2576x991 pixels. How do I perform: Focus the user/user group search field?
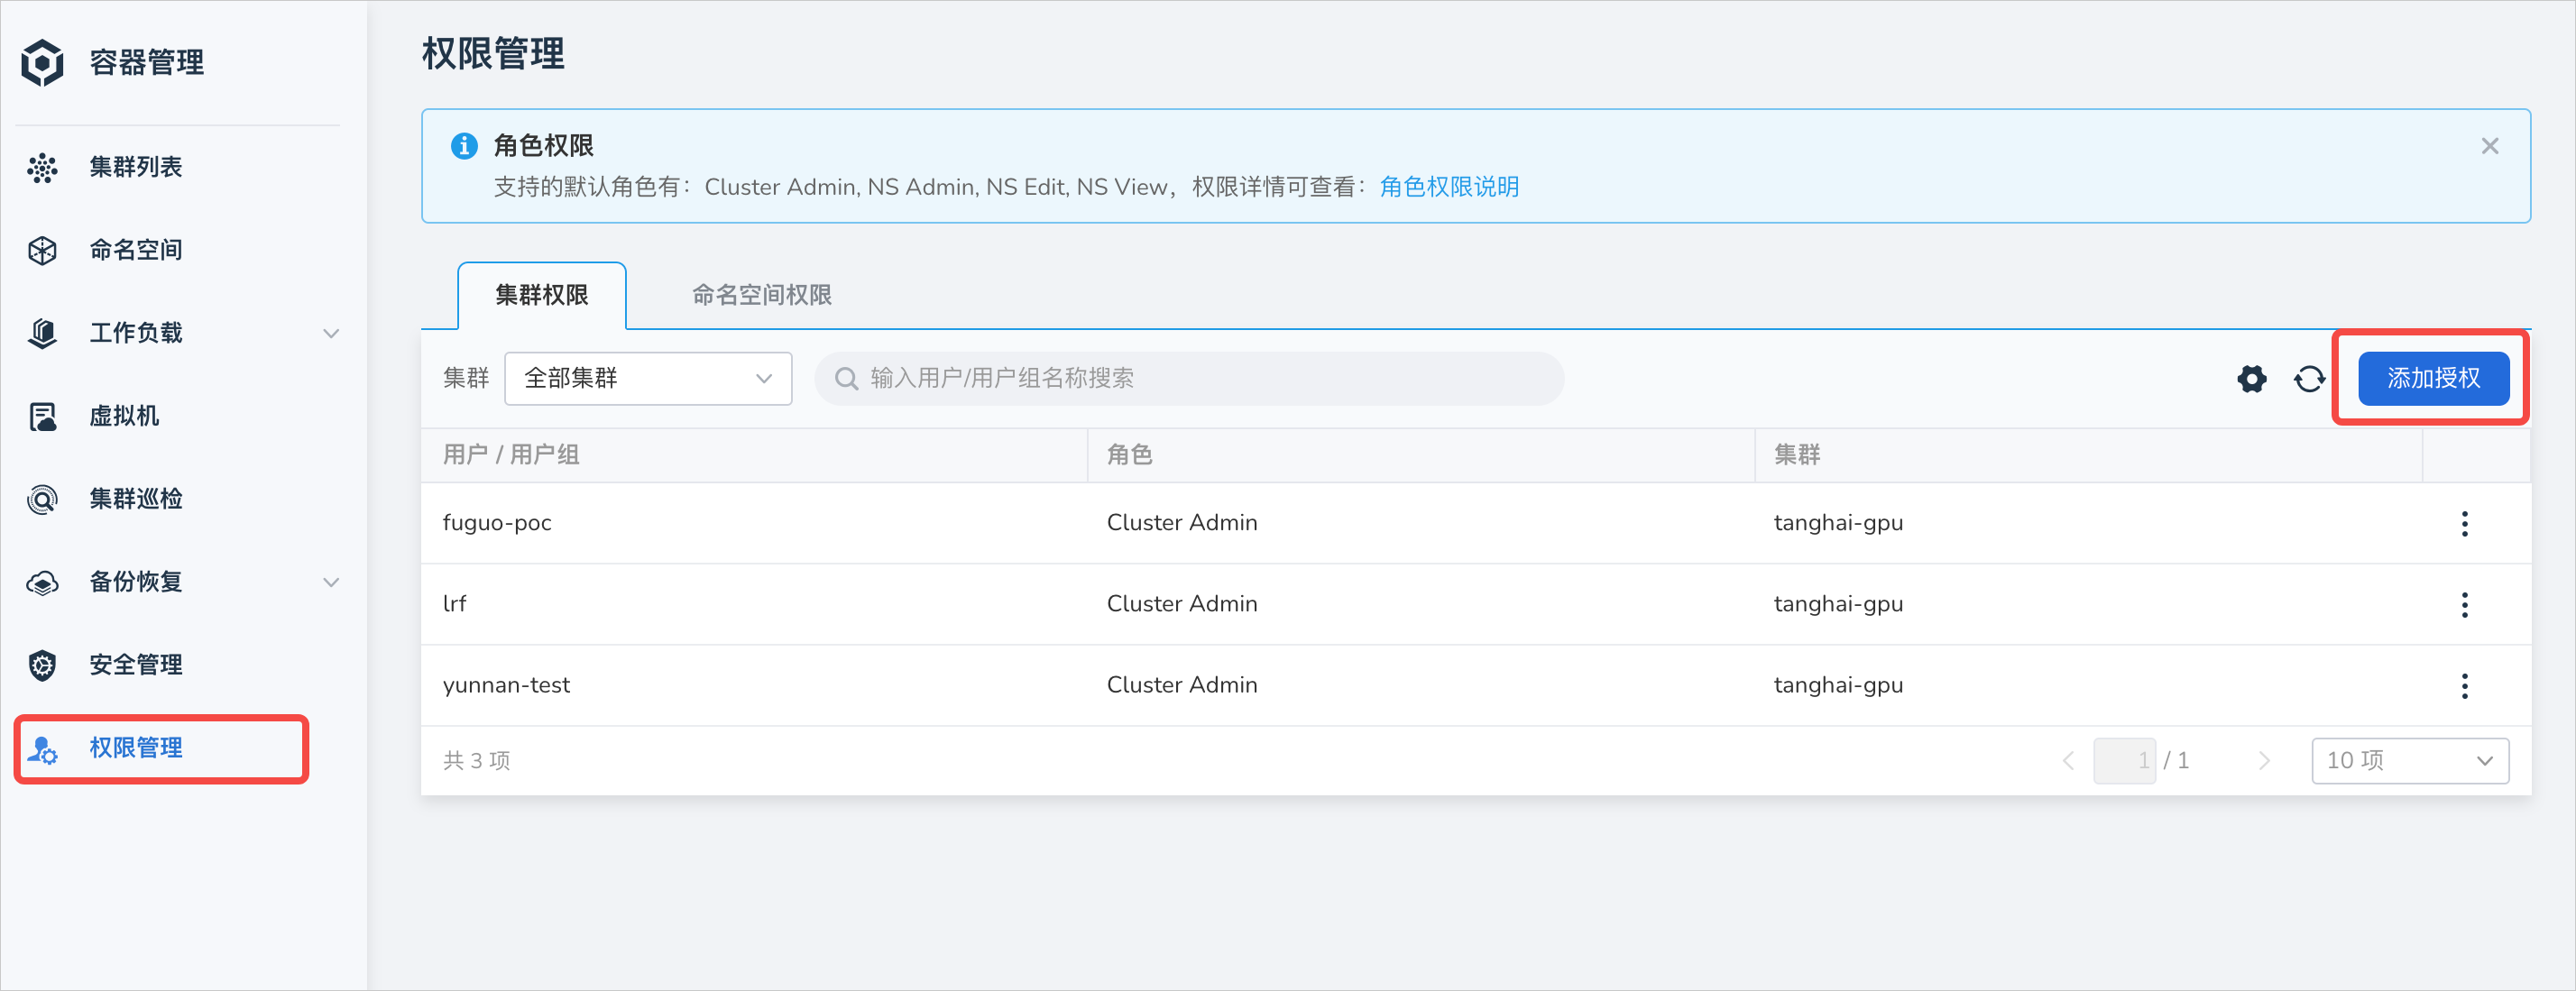click(1189, 379)
